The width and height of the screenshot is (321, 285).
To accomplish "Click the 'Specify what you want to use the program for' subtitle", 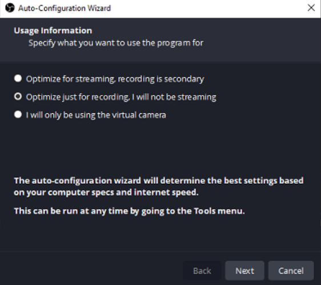I will point(116,43).
